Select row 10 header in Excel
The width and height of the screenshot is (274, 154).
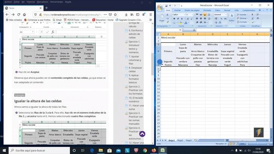158,79
